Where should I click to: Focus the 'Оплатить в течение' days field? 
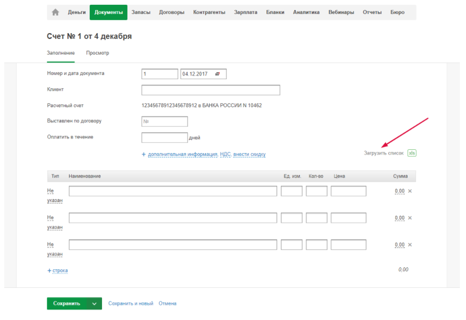click(x=164, y=137)
